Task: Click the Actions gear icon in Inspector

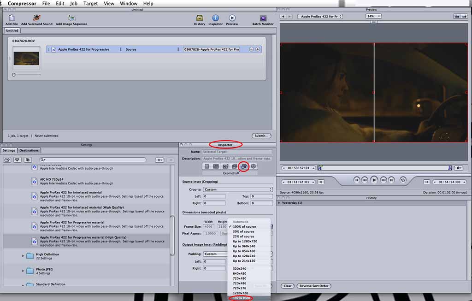Action: 253,166
